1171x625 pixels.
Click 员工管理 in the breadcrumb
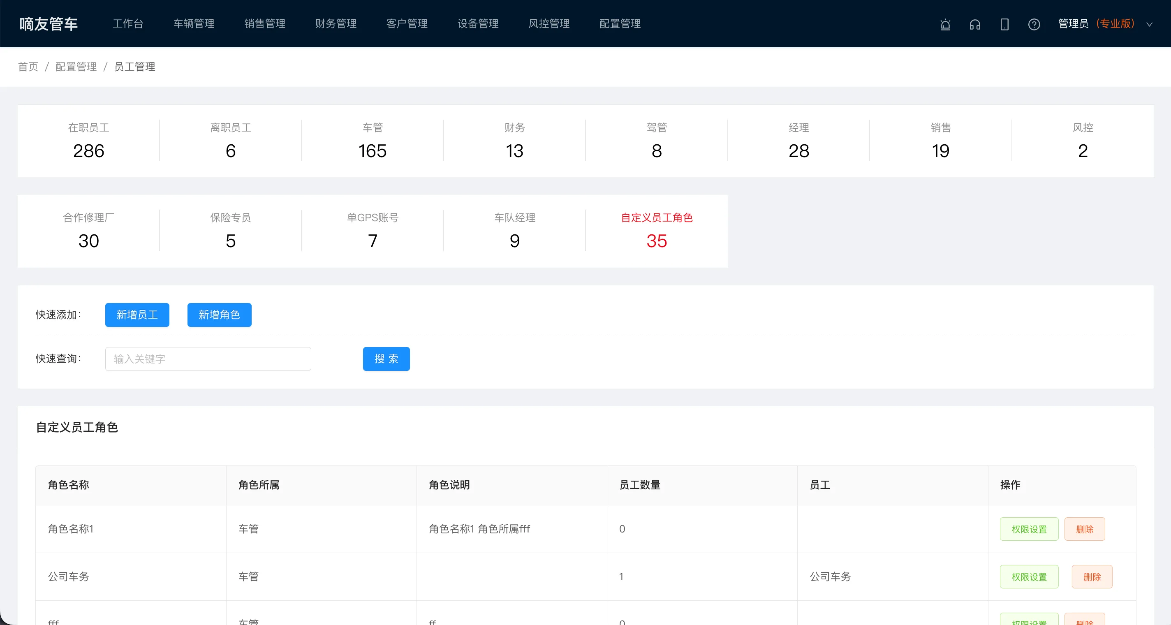tap(134, 67)
